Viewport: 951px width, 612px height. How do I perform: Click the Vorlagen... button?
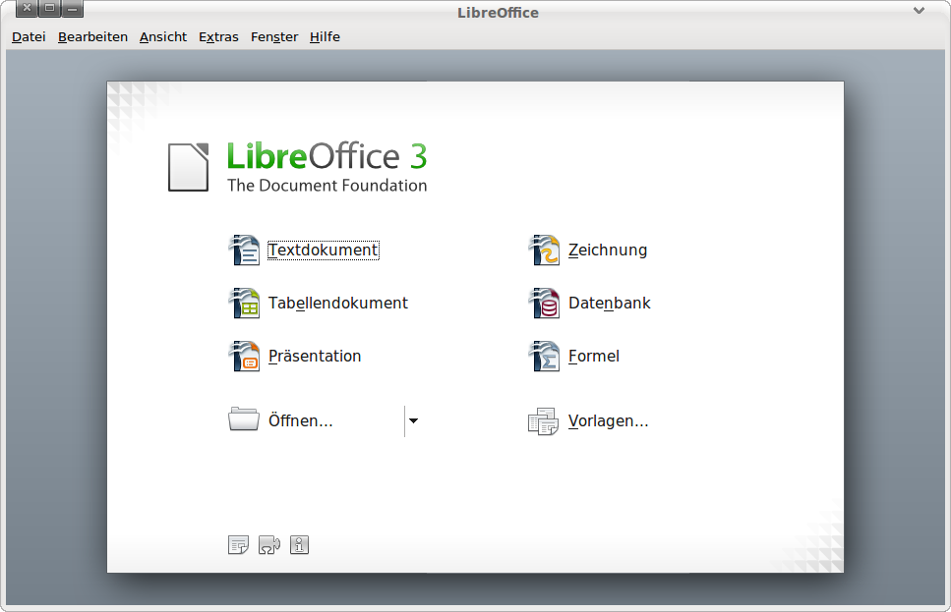(608, 421)
